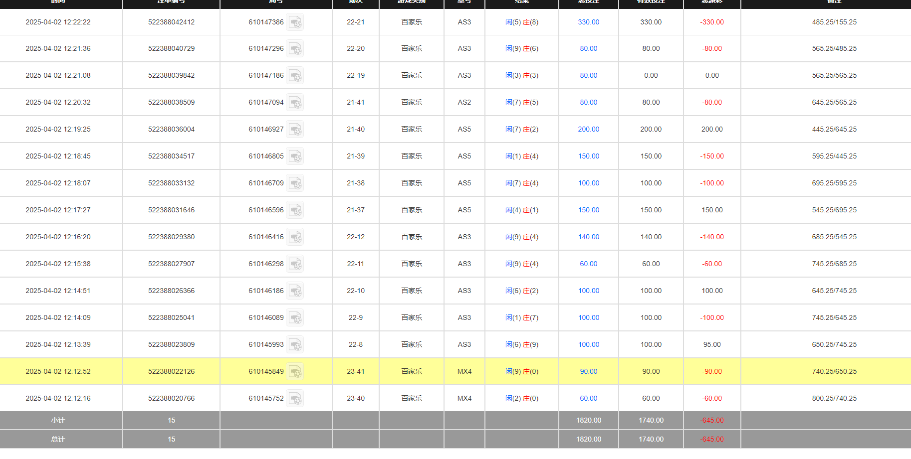Click the MX4 table cell for round 23-40
Viewport: 911px width, 459px height.
coord(464,399)
